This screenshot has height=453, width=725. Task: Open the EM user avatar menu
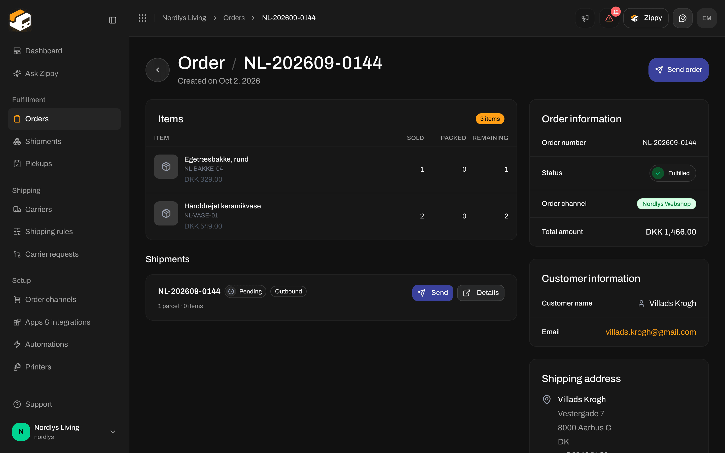707,18
